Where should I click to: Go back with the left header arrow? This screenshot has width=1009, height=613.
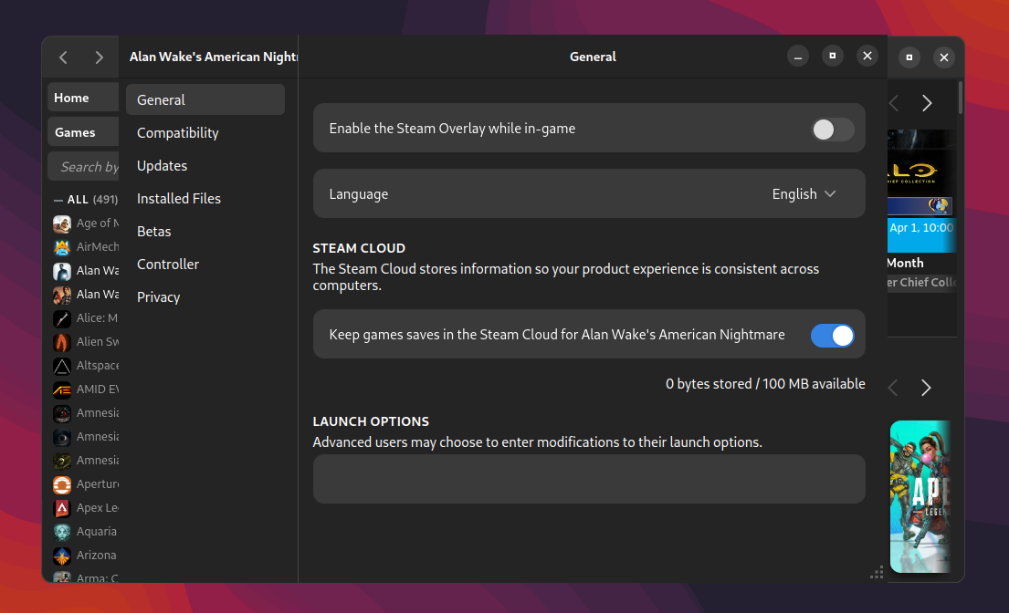point(63,57)
